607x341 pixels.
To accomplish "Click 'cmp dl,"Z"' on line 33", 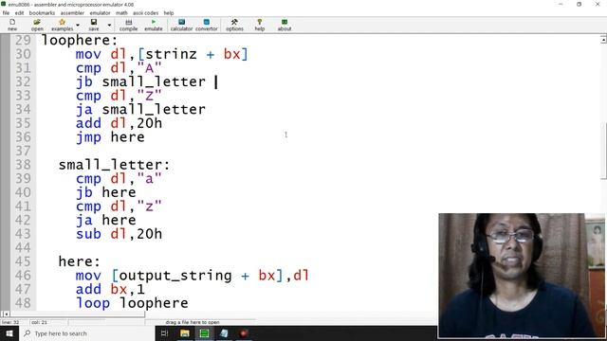I will (x=119, y=96).
